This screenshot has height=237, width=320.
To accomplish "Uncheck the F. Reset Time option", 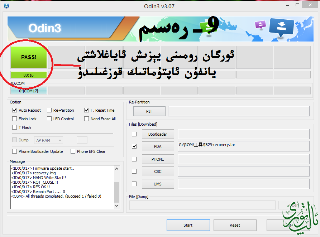I will [86, 110].
